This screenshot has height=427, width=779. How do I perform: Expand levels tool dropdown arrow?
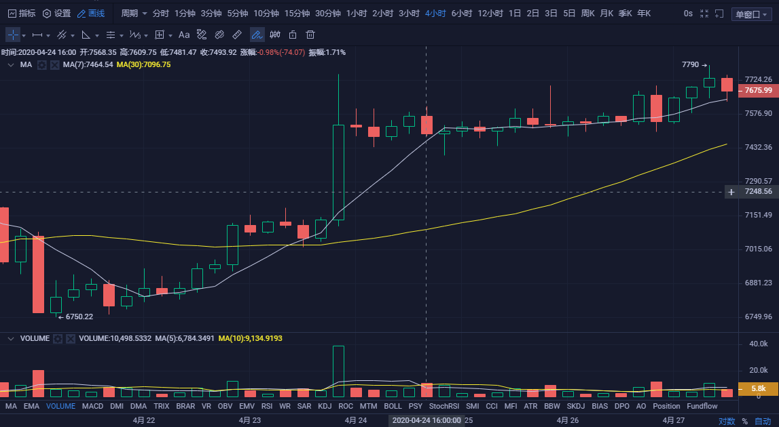[121, 36]
